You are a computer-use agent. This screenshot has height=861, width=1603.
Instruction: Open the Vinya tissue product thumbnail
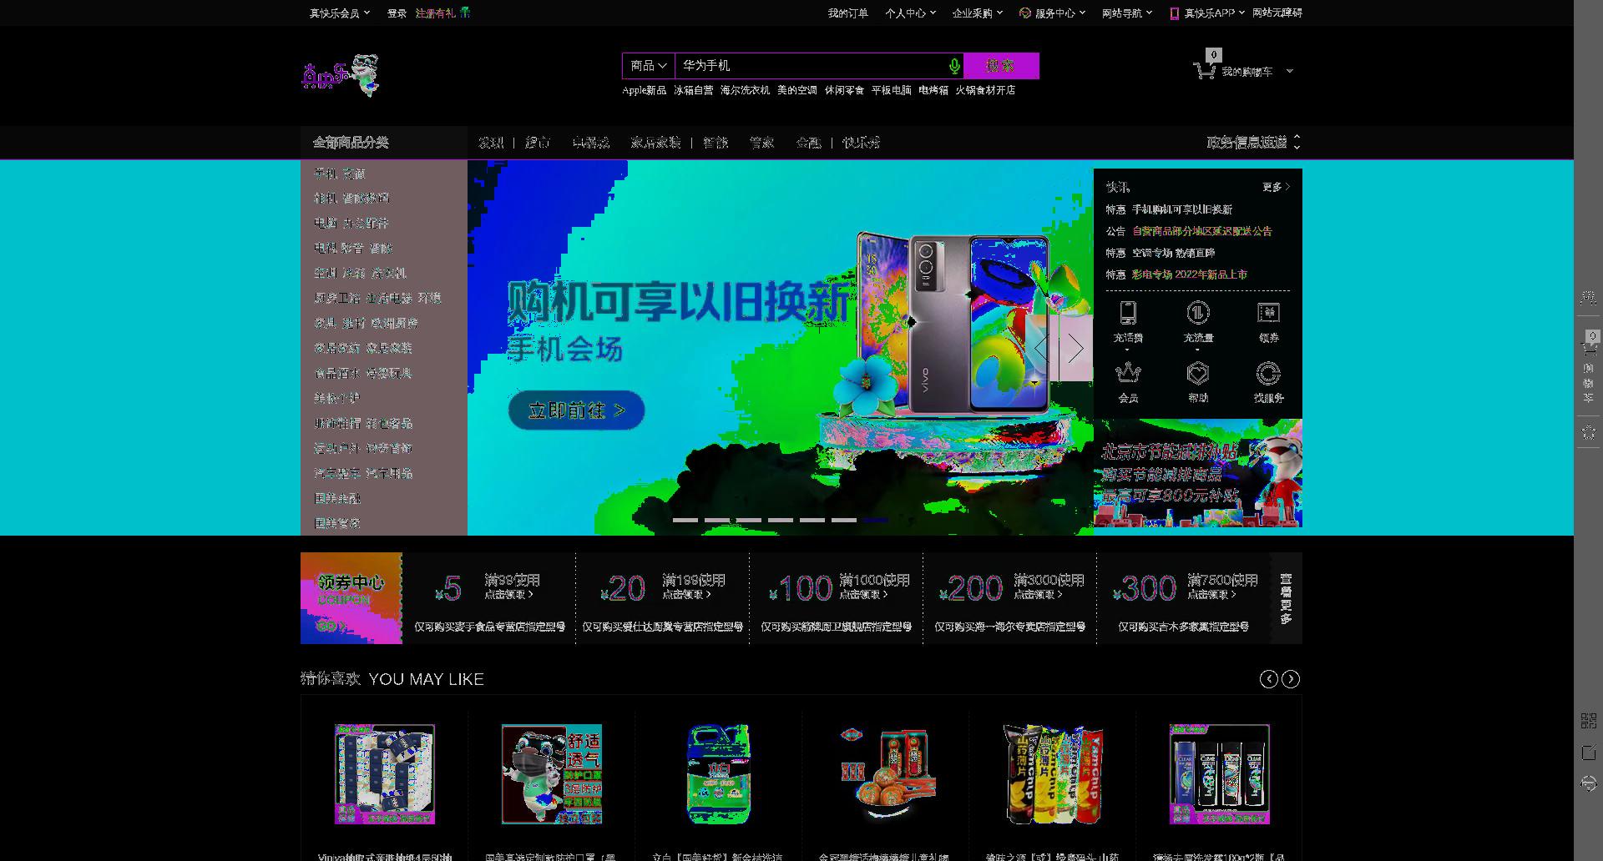click(385, 774)
